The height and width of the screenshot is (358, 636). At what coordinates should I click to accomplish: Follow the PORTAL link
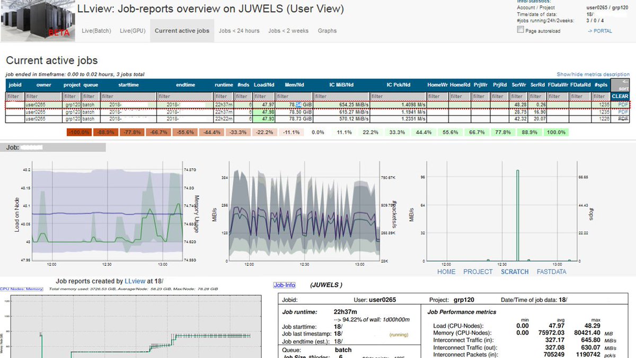[x=599, y=31]
